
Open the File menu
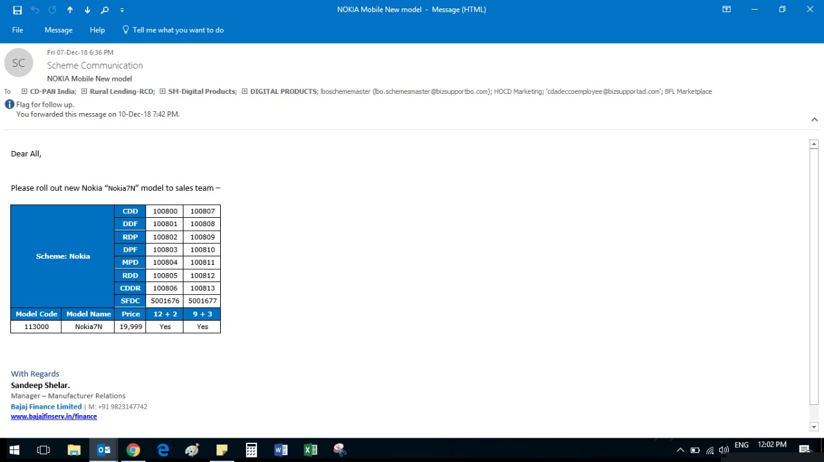(17, 30)
